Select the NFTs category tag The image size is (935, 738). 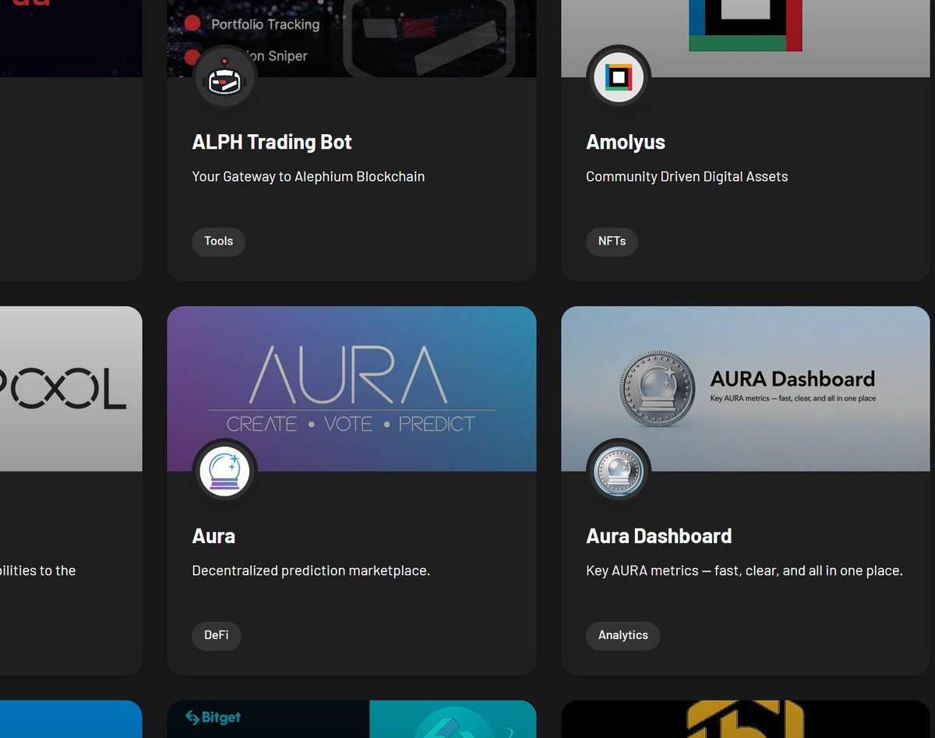[612, 242]
